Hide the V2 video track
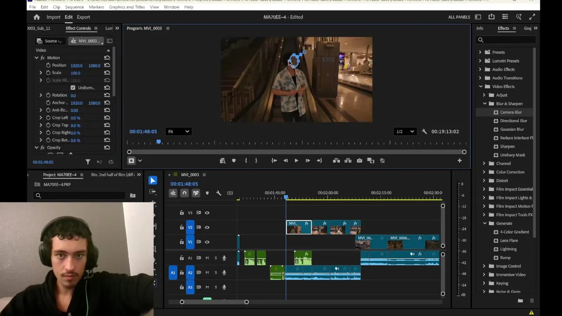562x316 pixels. pos(207,227)
